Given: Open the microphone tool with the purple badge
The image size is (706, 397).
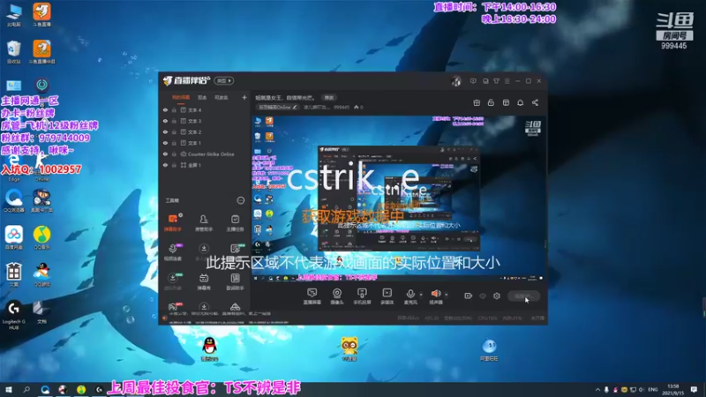Looking at the screenshot, I should pyautogui.click(x=173, y=252).
